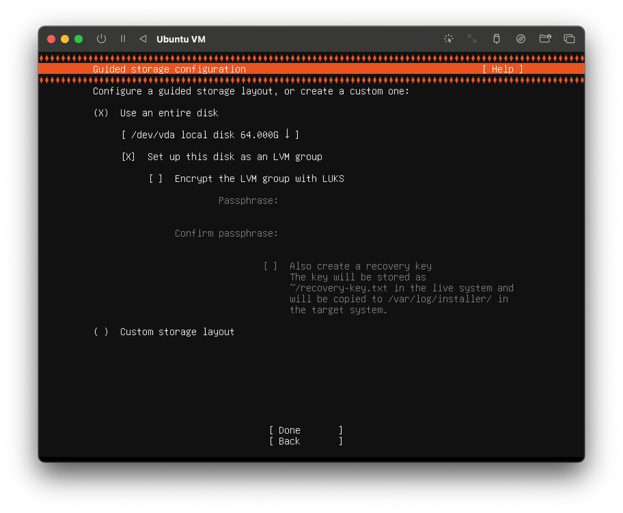
Task: Close the Ubuntu VM window
Action: point(51,39)
